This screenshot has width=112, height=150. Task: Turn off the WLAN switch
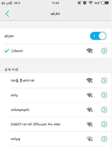coord(98,36)
